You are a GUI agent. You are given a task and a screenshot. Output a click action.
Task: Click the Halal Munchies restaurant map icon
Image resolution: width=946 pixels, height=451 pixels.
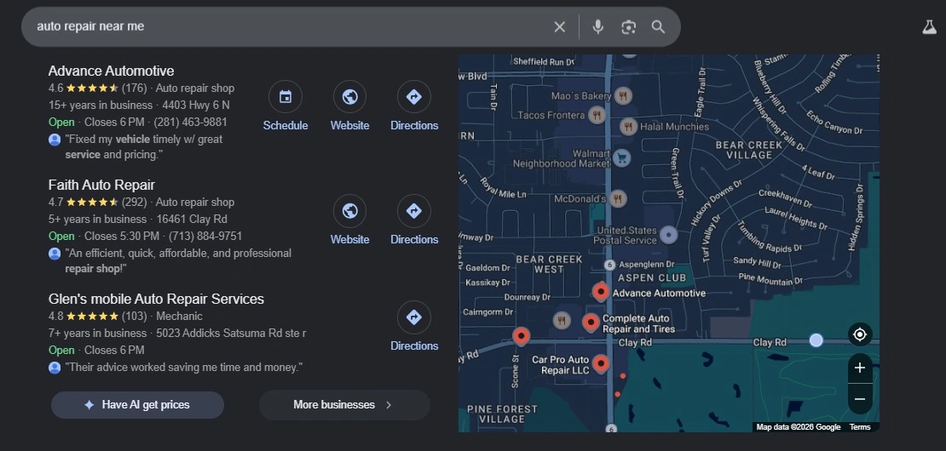pos(629,127)
